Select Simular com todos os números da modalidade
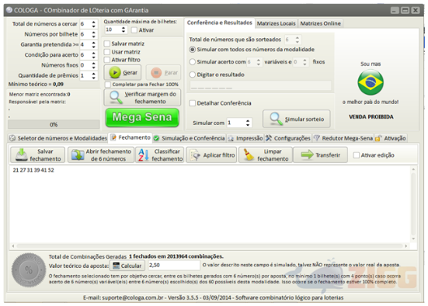 click(x=192, y=50)
